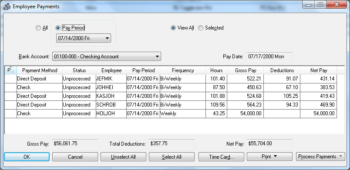
Task: Click Check payment method in JOHHEI row
Action: click(40, 87)
